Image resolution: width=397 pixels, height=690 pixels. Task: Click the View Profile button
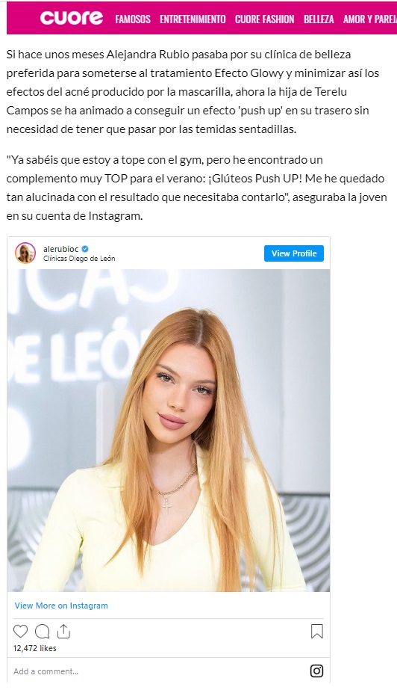click(x=294, y=253)
